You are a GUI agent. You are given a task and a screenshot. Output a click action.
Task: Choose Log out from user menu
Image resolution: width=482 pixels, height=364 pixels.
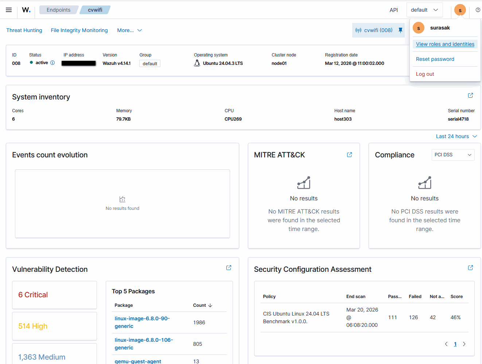tap(425, 74)
